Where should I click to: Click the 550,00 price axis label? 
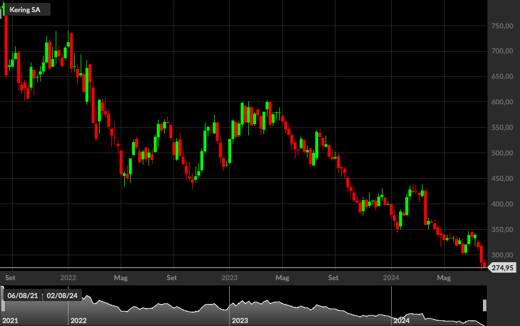pos(502,128)
